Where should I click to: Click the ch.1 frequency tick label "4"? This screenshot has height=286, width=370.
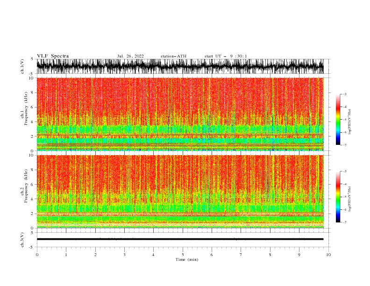(x=33, y=122)
